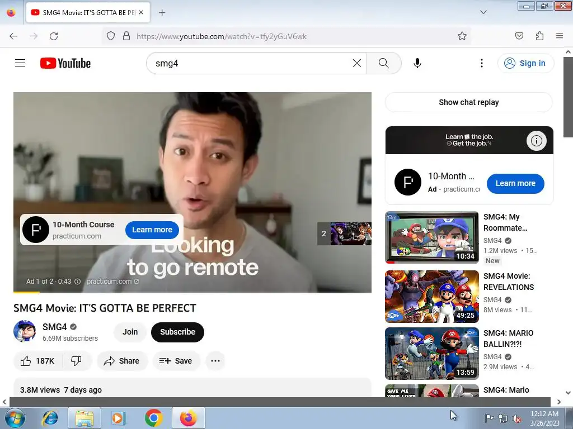Open SMG4 Movie: REVELATIONS thumbnail
The image size is (573, 429).
[x=432, y=296]
